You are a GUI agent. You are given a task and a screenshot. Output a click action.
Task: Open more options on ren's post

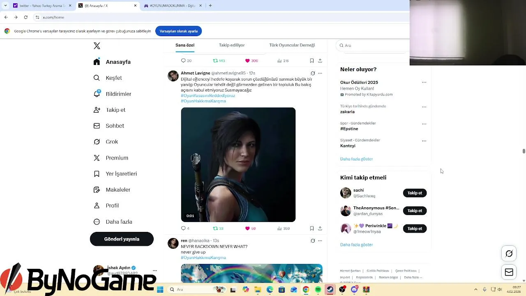[x=320, y=240]
